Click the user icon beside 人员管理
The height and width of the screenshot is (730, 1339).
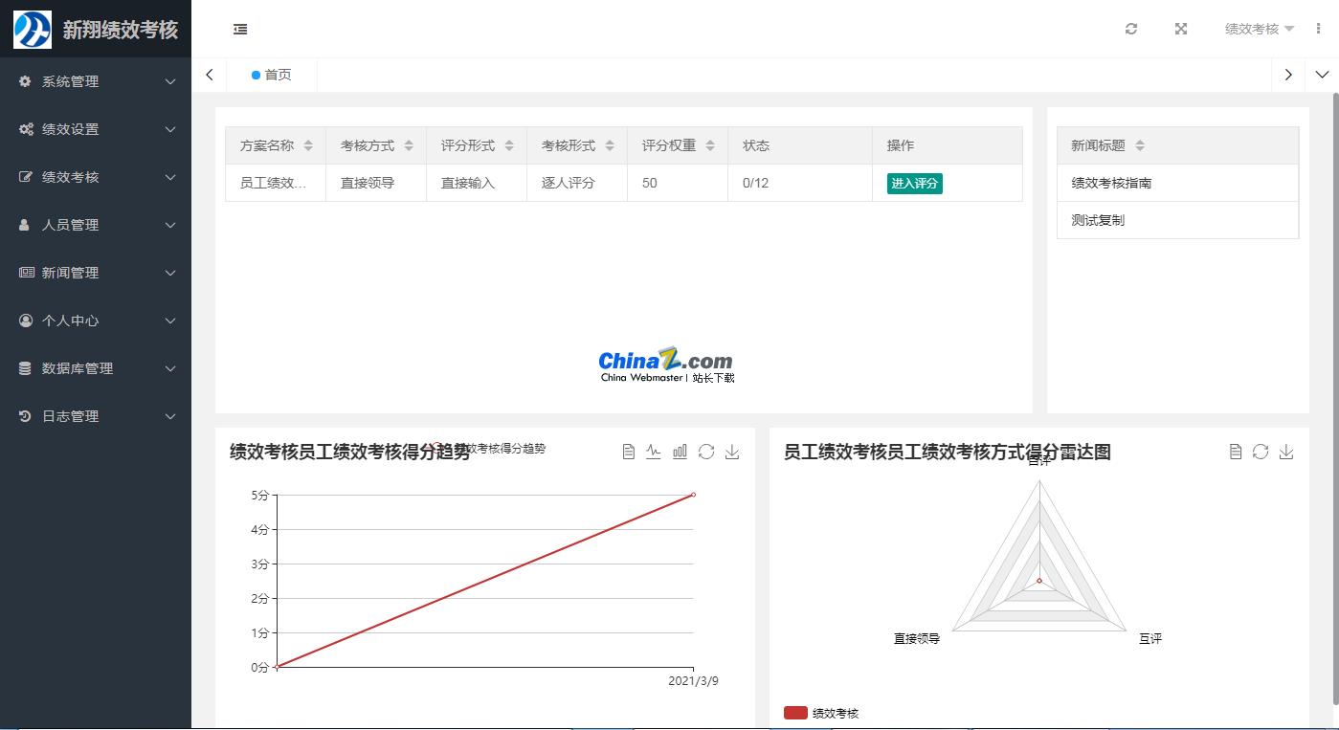click(x=25, y=225)
